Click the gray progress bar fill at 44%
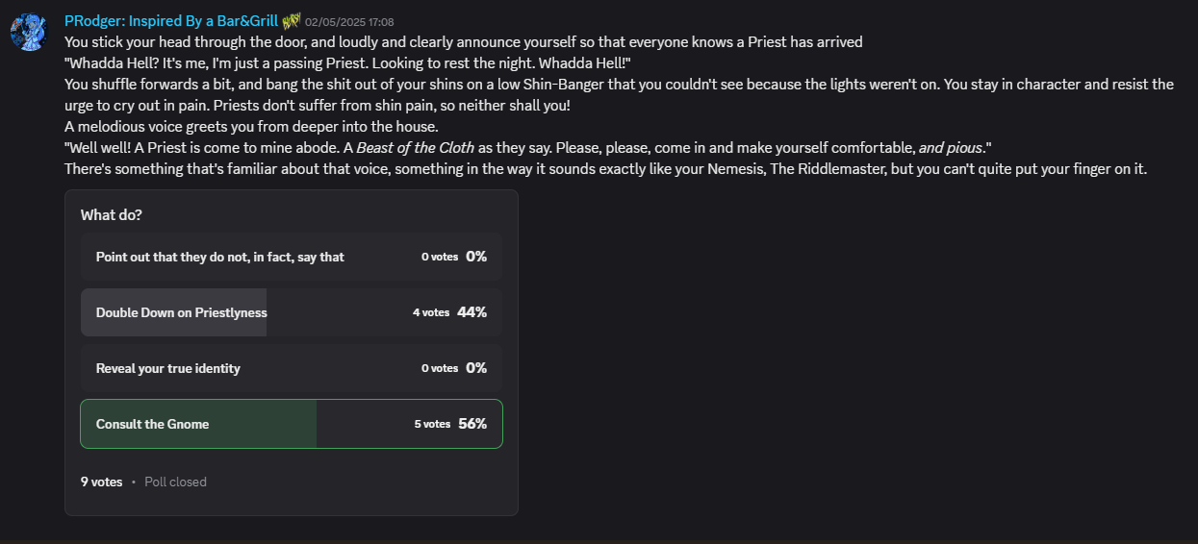Image resolution: width=1198 pixels, height=544 pixels. point(173,312)
